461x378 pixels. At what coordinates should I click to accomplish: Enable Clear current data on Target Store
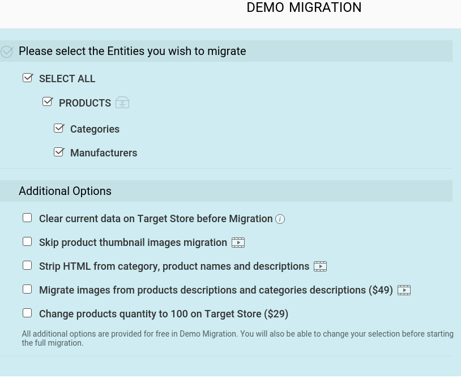(27, 218)
